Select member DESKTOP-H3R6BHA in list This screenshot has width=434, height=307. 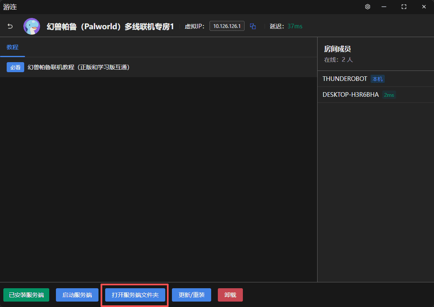click(376, 95)
